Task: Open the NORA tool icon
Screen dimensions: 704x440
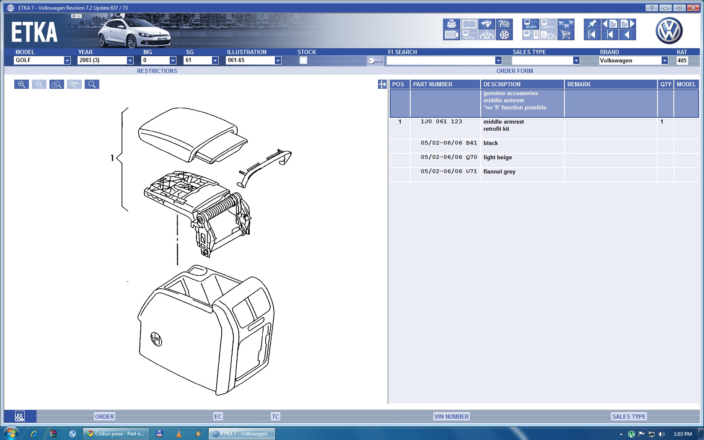Action: pos(469,35)
